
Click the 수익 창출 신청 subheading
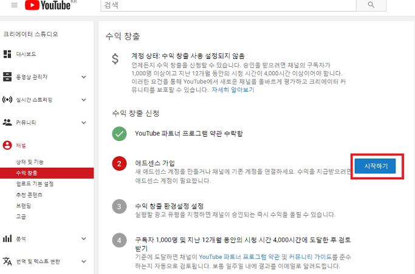(x=135, y=114)
